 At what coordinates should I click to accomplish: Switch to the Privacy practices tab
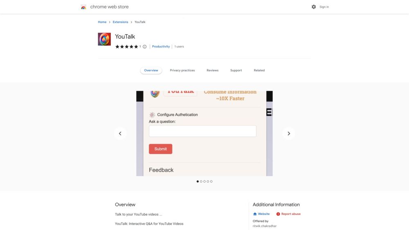pos(182,70)
